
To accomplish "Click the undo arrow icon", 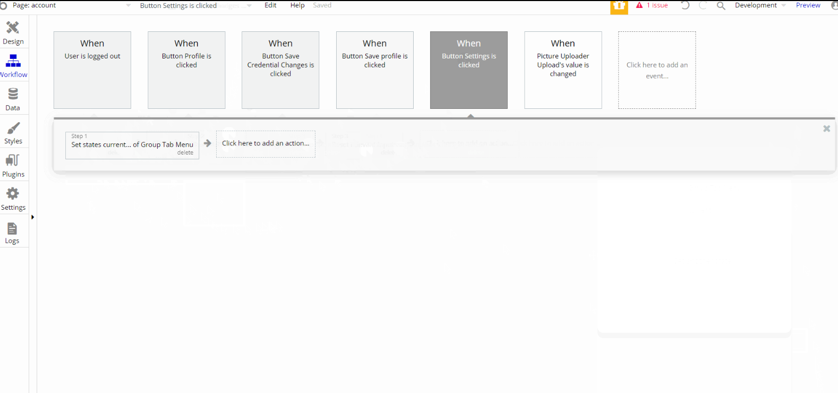I will [x=685, y=5].
